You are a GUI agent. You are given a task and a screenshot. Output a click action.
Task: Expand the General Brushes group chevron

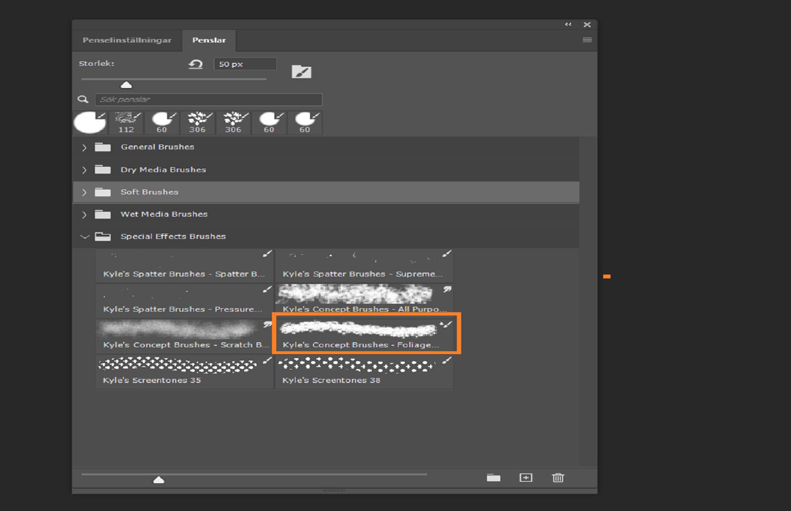pyautogui.click(x=84, y=147)
